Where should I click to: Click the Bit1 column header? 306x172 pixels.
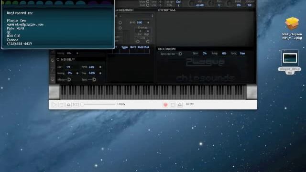point(133,47)
